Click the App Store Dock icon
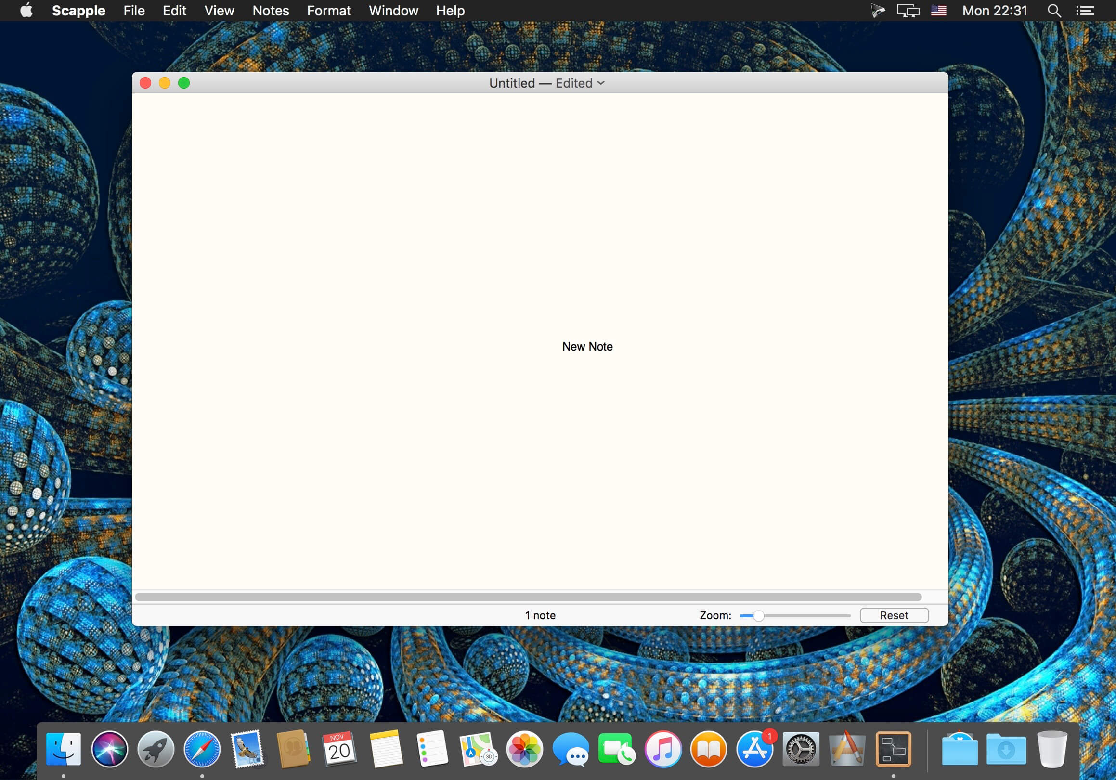1116x780 pixels. tap(754, 749)
